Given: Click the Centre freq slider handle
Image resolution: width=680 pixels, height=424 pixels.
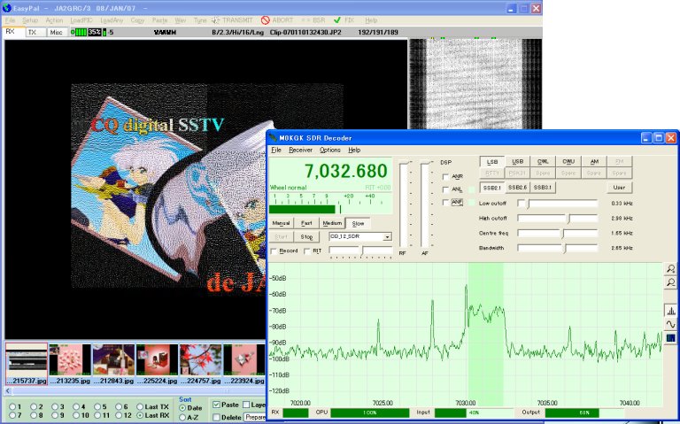Looking at the screenshot, I should click(x=562, y=234).
